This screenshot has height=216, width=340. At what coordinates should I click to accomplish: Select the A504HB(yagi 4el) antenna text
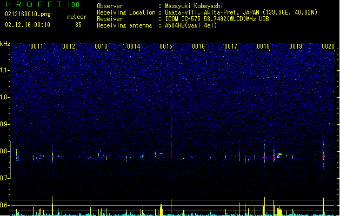tap(191, 25)
